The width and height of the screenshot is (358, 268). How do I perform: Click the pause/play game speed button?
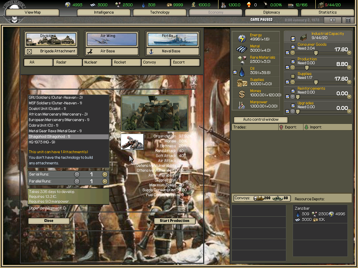332,20
